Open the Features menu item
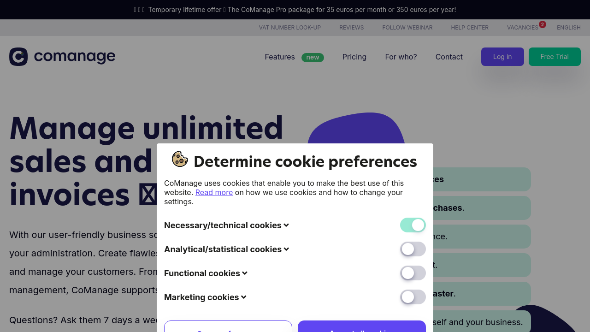Screen dimensions: 590x332 [x=280, y=57]
